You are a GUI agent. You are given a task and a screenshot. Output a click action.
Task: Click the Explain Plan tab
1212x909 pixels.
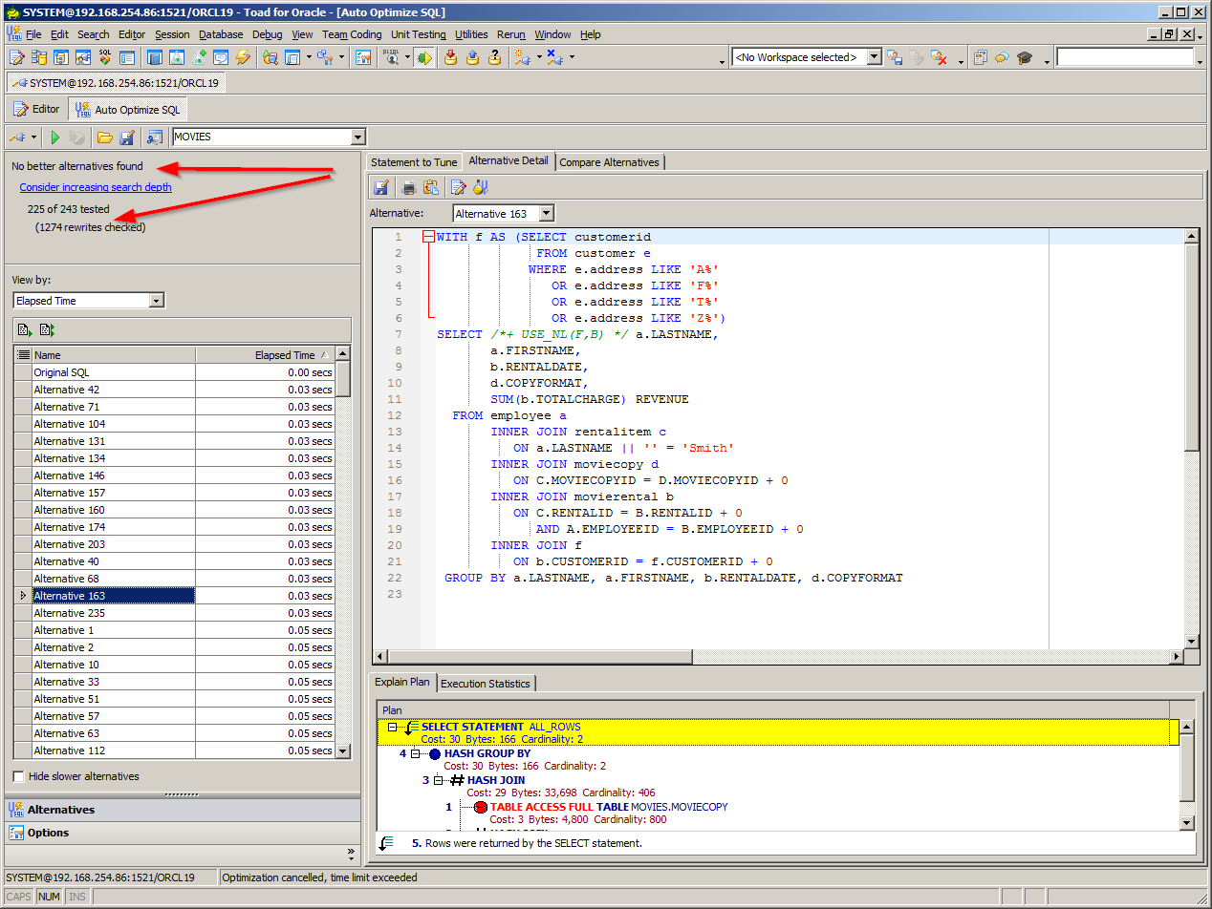point(402,683)
